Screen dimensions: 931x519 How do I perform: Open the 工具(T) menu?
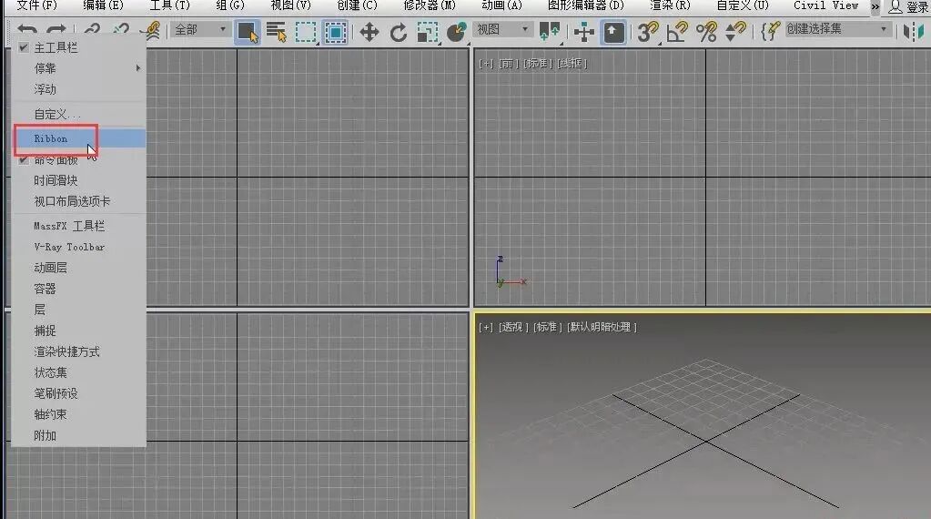pyautogui.click(x=170, y=6)
